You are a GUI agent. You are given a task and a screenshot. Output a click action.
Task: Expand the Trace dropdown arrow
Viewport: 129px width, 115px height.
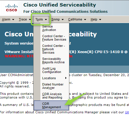30,20
